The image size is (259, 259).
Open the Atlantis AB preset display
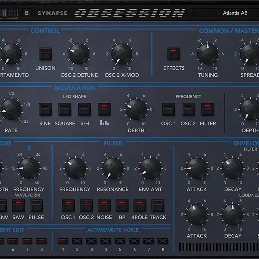(226, 13)
